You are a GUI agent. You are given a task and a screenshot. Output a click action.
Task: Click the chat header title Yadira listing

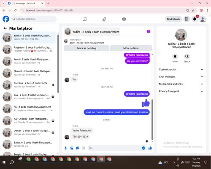(x=92, y=32)
